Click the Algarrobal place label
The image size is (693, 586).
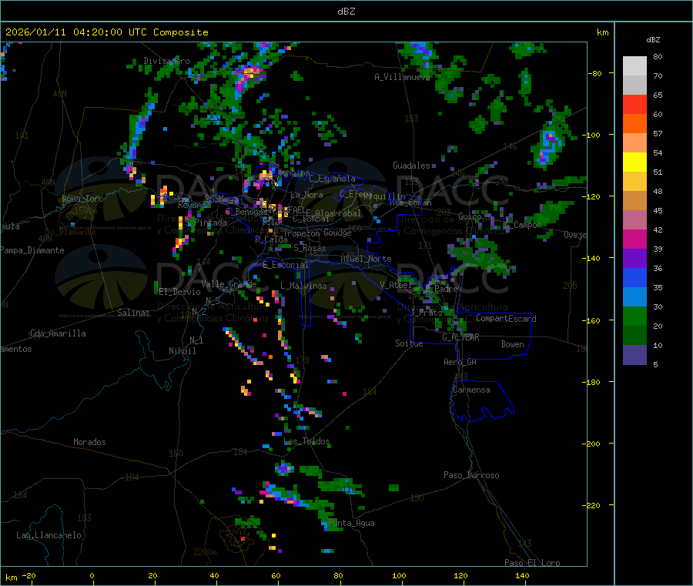pos(338,213)
